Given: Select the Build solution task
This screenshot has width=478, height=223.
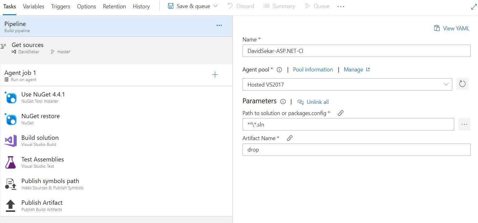Looking at the screenshot, I should tap(116, 141).
